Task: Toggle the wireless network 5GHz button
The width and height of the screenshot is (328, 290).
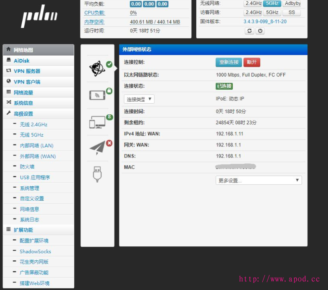Action: tap(272, 3)
